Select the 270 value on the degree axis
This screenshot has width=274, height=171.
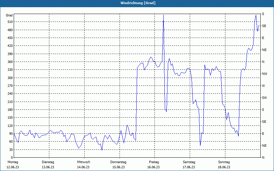pyautogui.click(x=10, y=86)
